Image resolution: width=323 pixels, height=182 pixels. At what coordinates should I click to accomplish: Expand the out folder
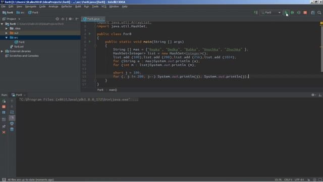pyautogui.click(x=7, y=33)
